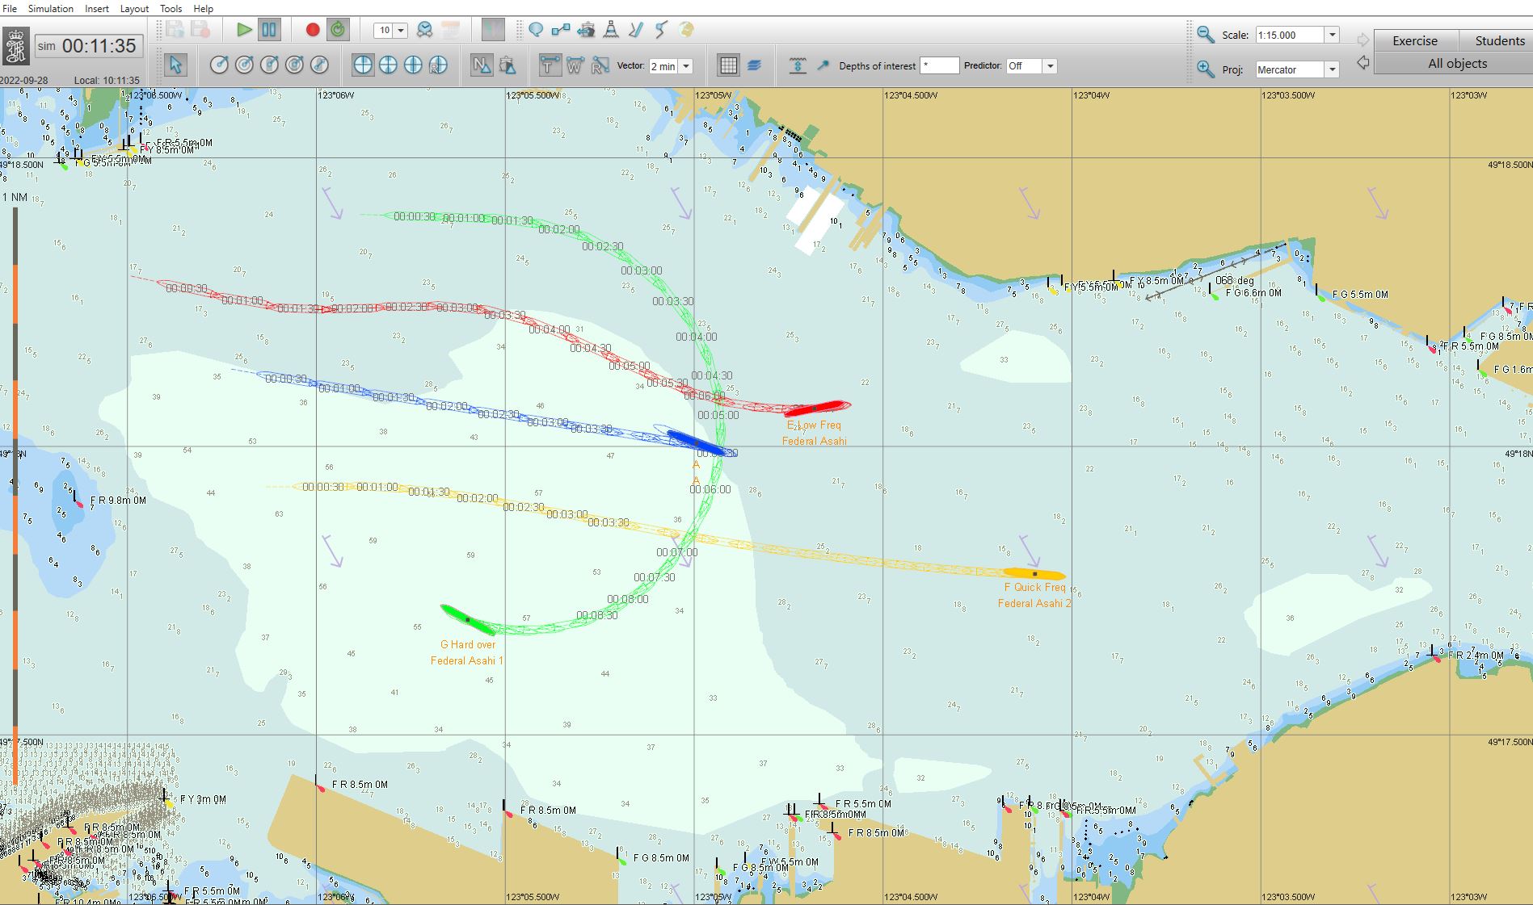The image size is (1533, 905).
Task: Start simulation with the green play button
Action: (244, 30)
